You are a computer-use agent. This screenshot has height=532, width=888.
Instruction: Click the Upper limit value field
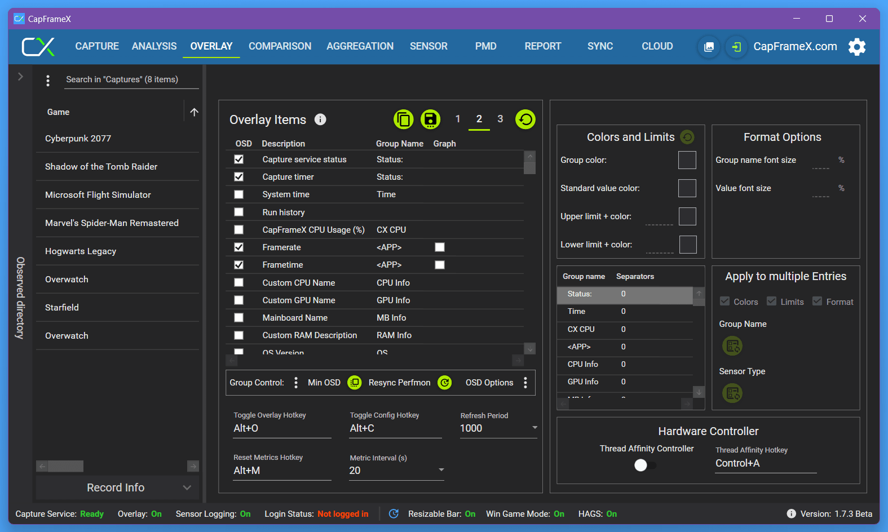pos(659,218)
